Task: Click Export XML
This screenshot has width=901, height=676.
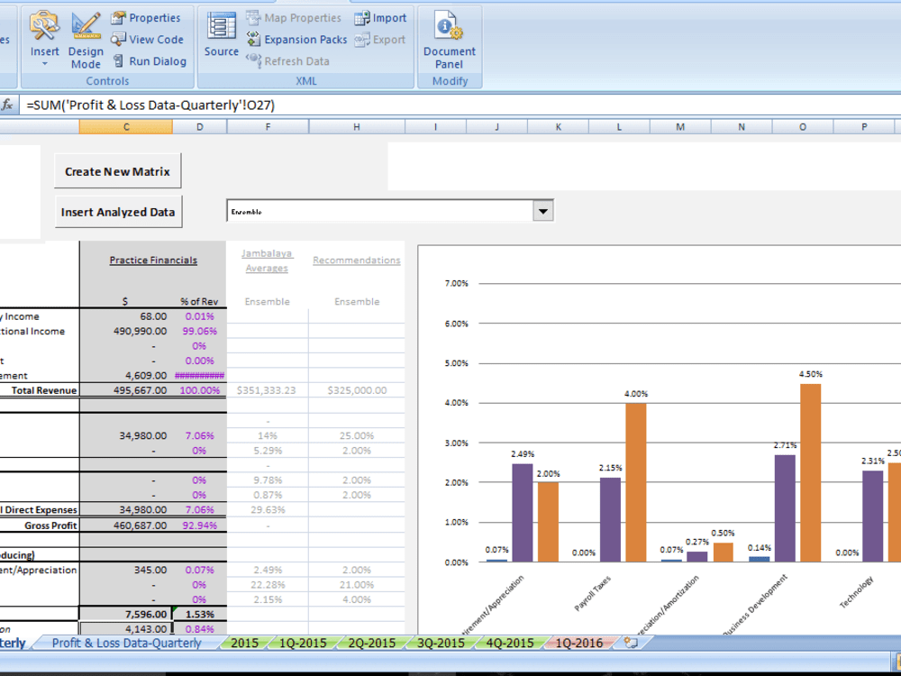Action: 380,40
